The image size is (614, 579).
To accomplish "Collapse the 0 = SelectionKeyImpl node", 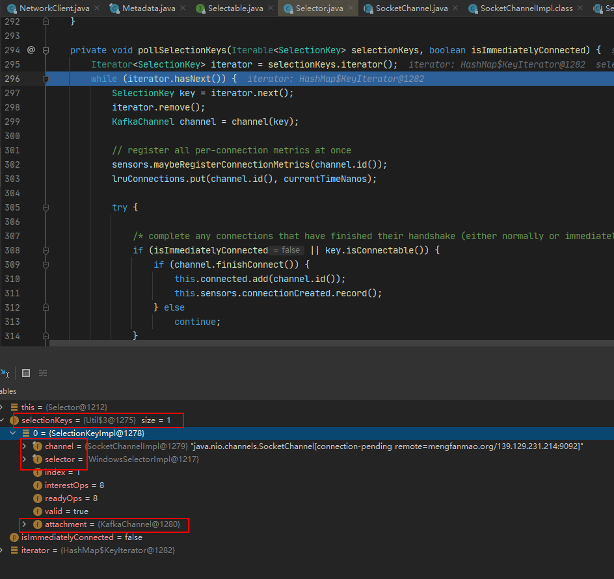I will point(13,433).
